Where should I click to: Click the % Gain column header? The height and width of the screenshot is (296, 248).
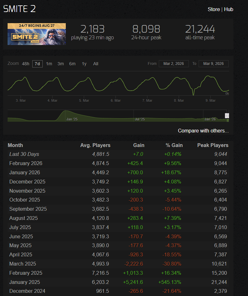coord(174,145)
